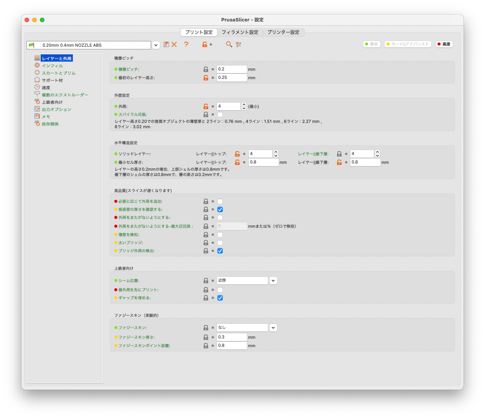Click the delete preset red X icon
485x418 pixels.
point(174,44)
